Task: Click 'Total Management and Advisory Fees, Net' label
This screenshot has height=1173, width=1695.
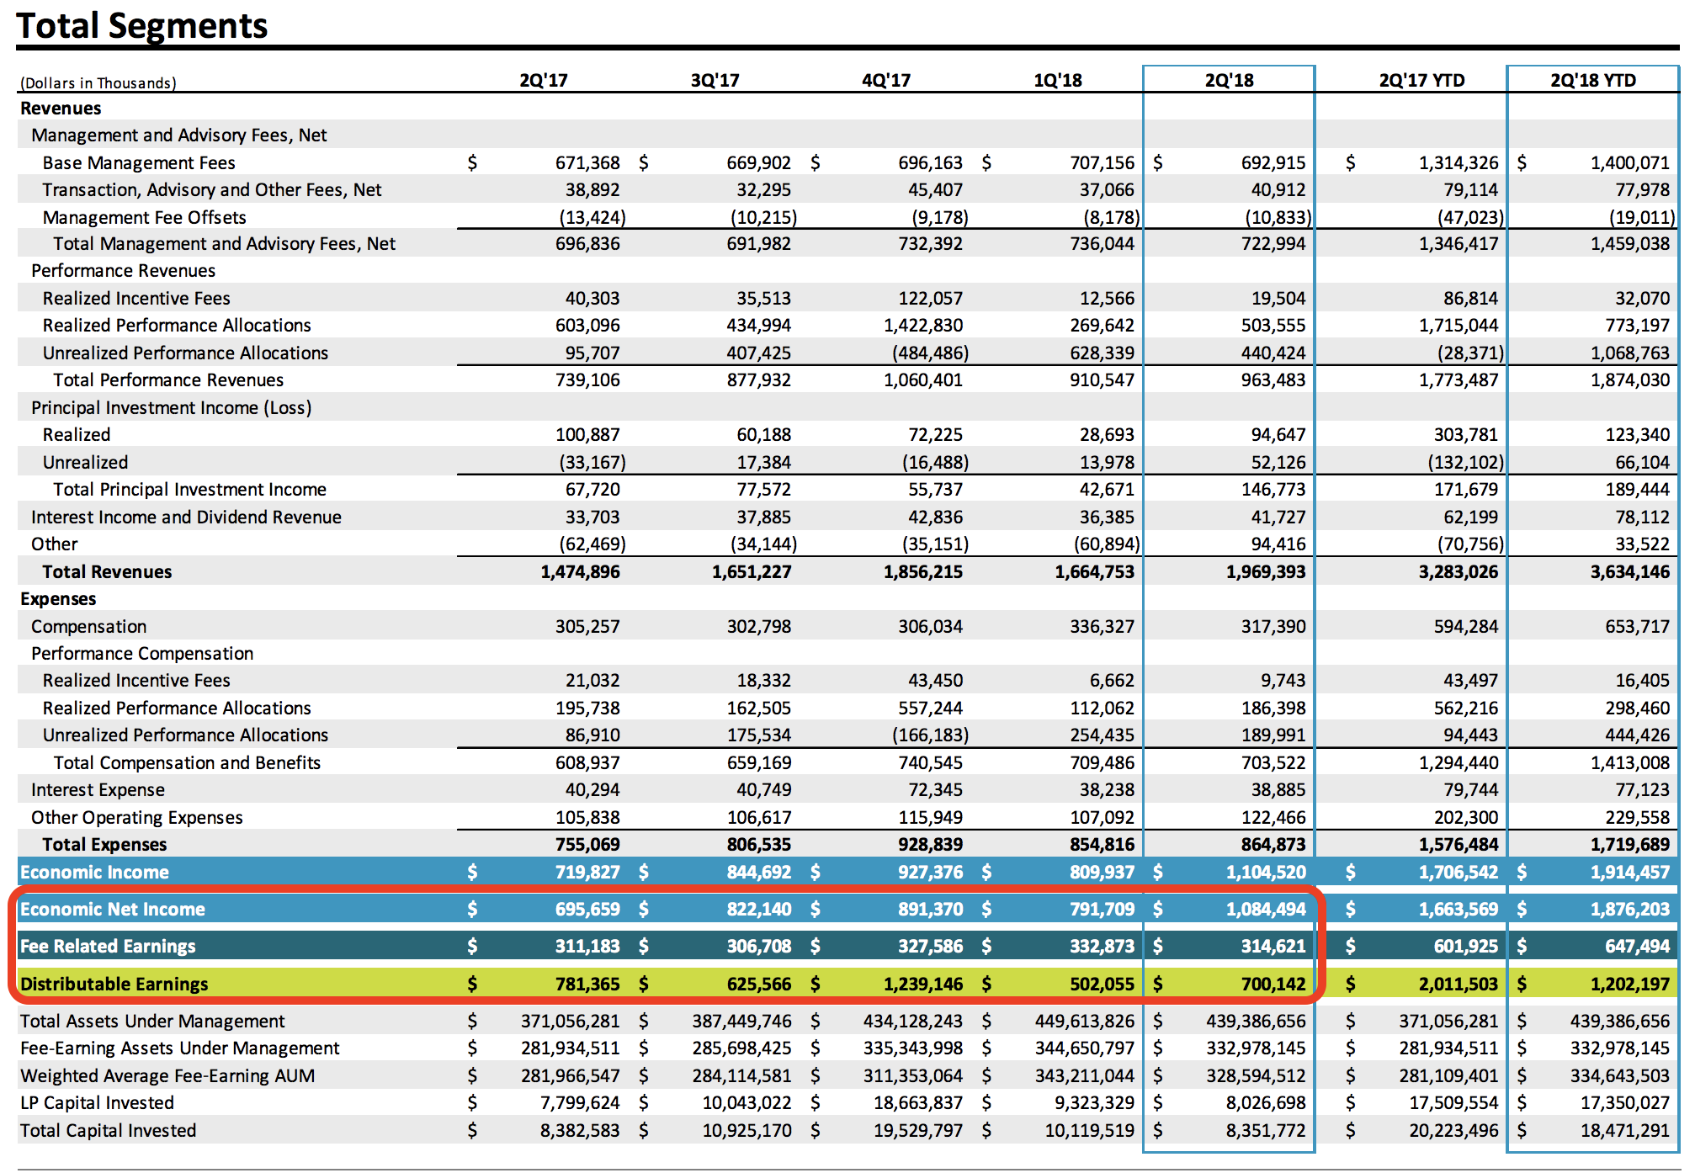Action: (x=224, y=244)
